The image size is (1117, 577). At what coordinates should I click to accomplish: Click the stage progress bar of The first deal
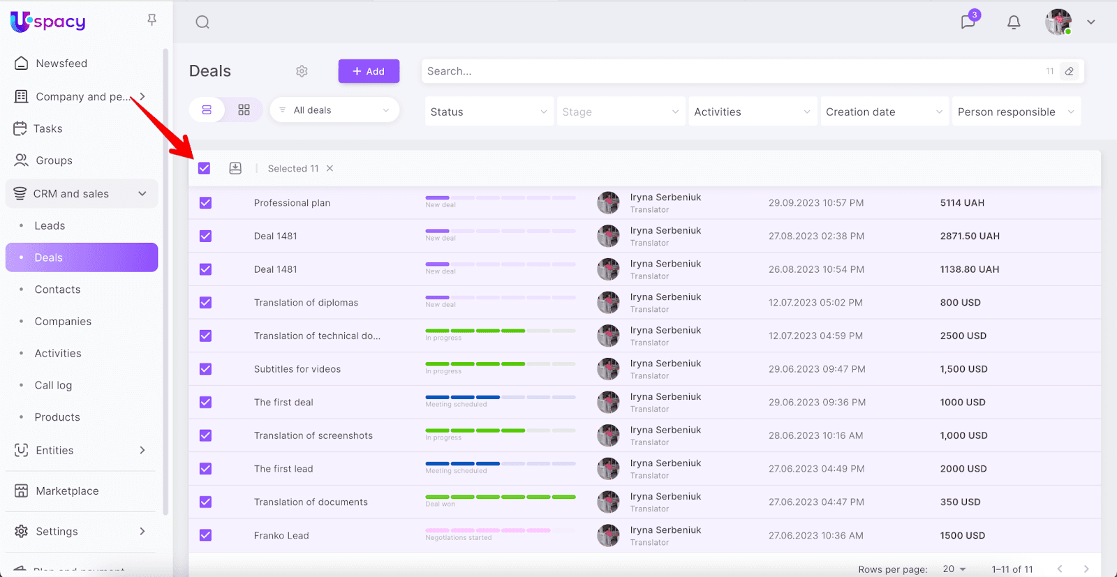click(x=500, y=397)
